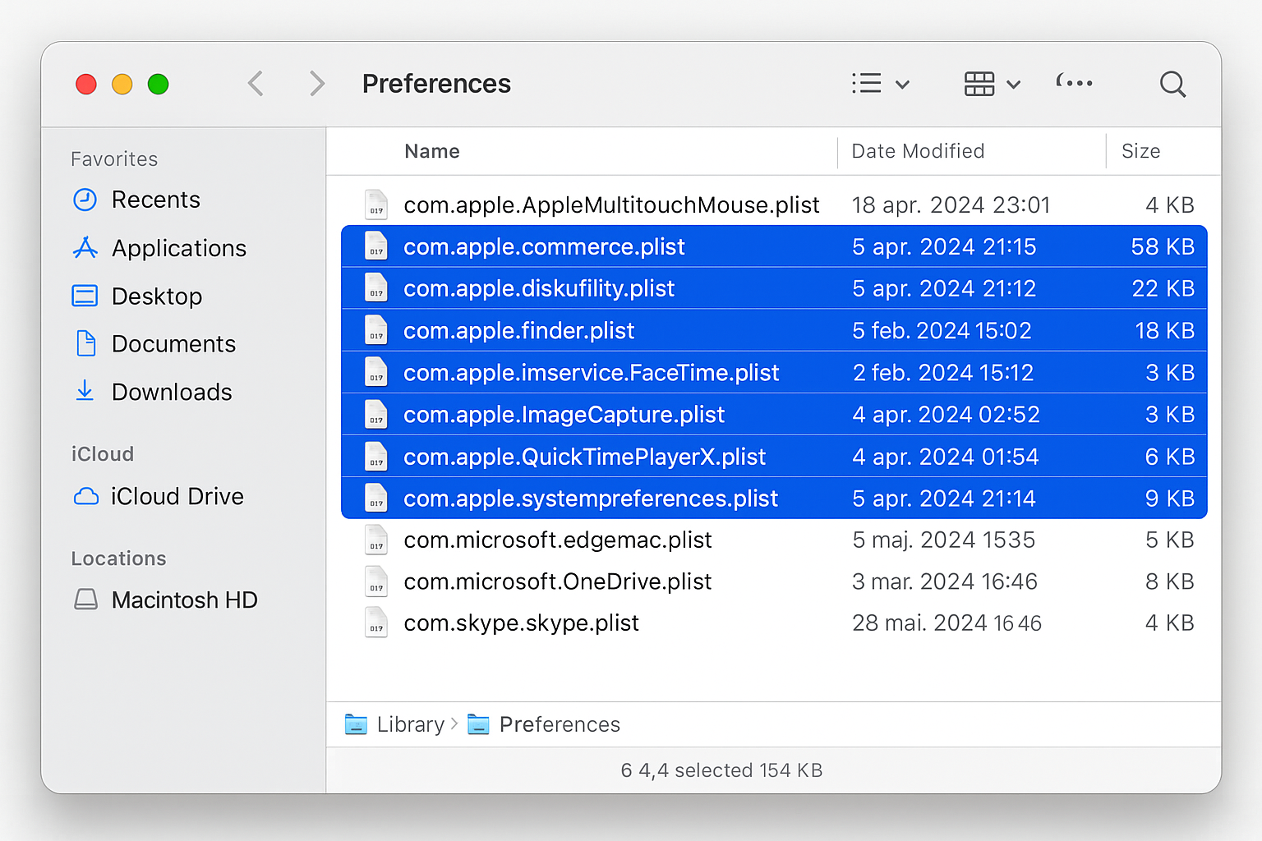Viewport: 1262px width, 841px height.
Task: Click the Desktop sidebar icon
Action: point(85,296)
